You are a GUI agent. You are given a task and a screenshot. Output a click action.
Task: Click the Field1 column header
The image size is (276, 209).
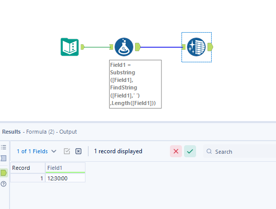[x=65, y=168]
